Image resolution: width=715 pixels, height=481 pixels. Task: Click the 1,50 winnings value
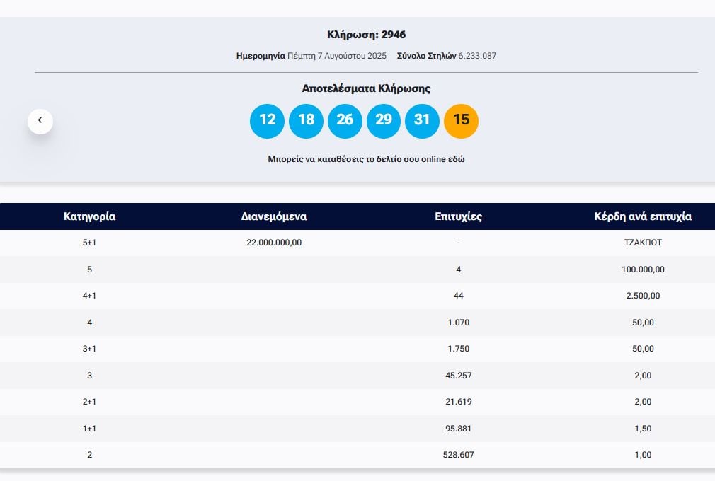point(643,428)
